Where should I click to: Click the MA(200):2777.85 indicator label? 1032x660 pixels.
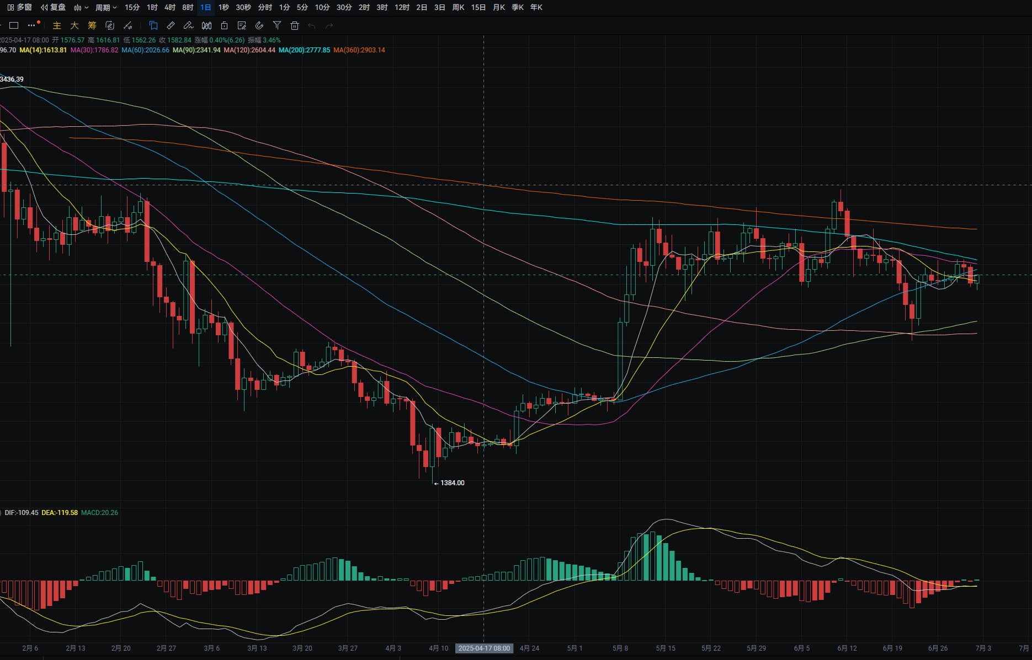(305, 50)
